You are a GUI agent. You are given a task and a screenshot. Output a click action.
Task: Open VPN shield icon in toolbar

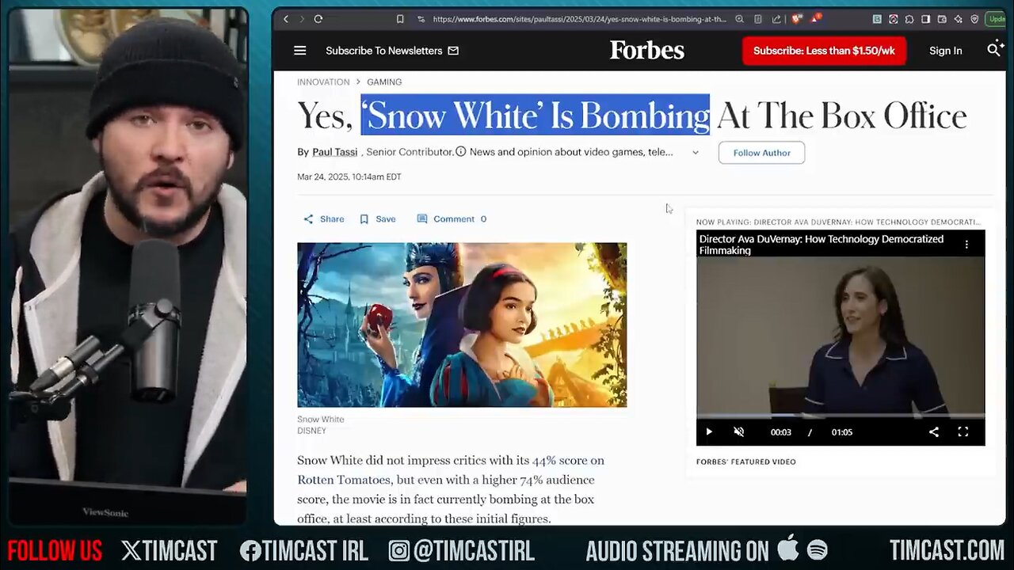pos(974,19)
